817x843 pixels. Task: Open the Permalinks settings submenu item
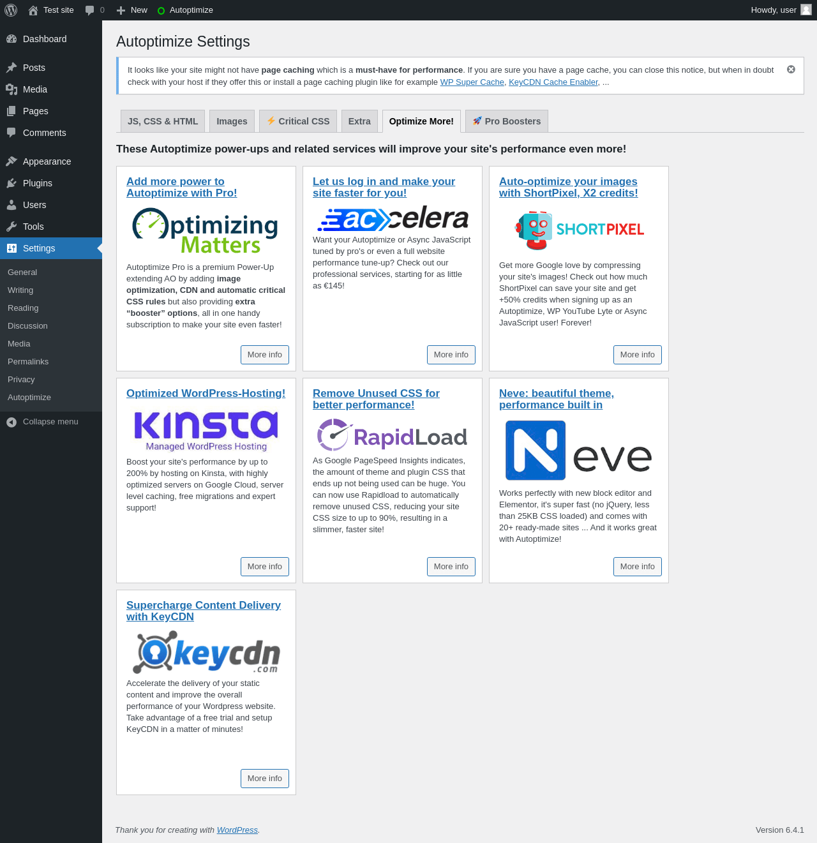28,362
